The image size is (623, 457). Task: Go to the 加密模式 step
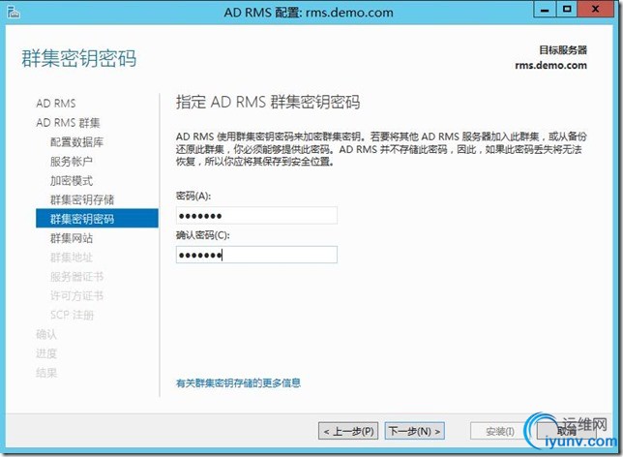coord(72,180)
